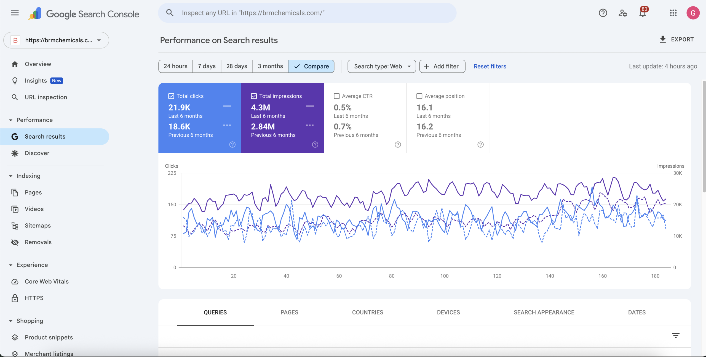The width and height of the screenshot is (706, 357).
Task: Switch to the DEVICES tab
Action: point(448,312)
